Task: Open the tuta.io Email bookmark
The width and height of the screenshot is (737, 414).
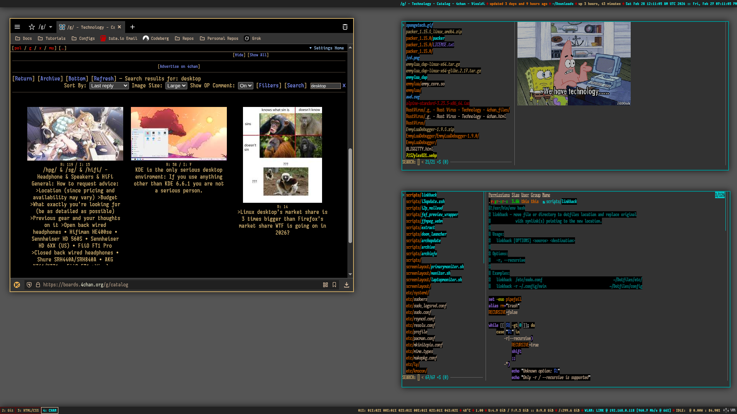Action: point(119,38)
